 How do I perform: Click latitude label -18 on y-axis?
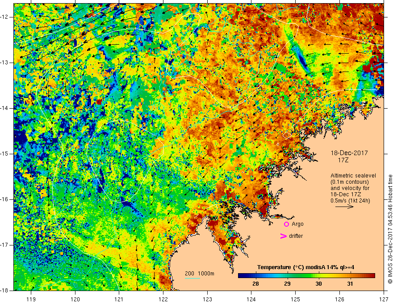click(x=4, y=291)
